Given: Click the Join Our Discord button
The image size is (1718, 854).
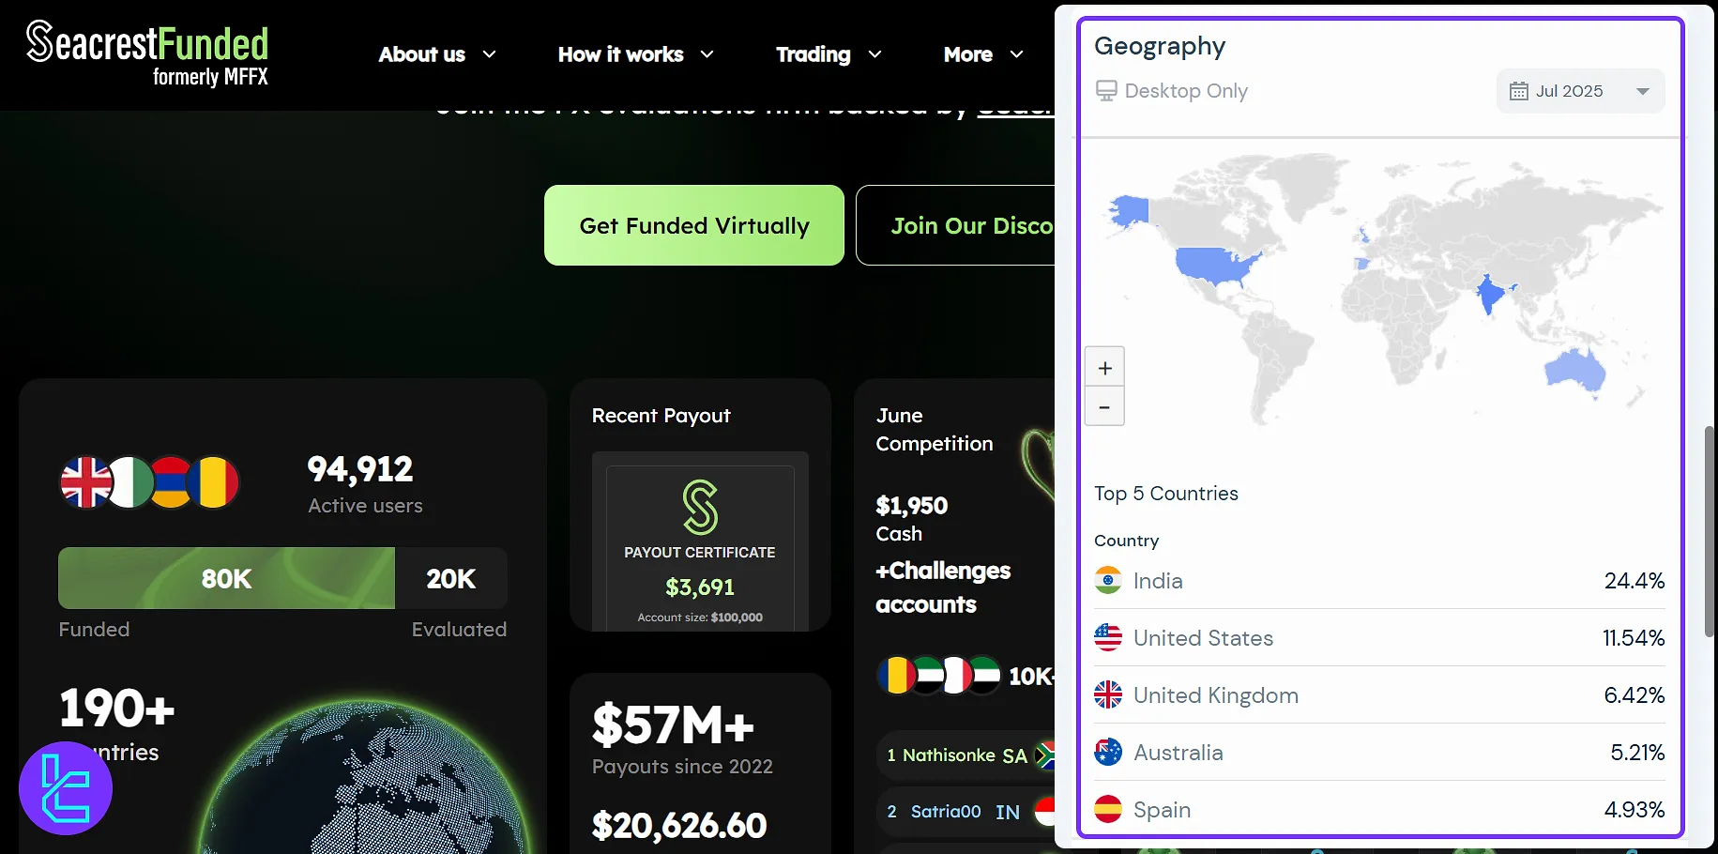Looking at the screenshot, I should click(x=957, y=225).
